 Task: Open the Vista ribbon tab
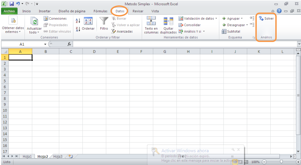155,11
